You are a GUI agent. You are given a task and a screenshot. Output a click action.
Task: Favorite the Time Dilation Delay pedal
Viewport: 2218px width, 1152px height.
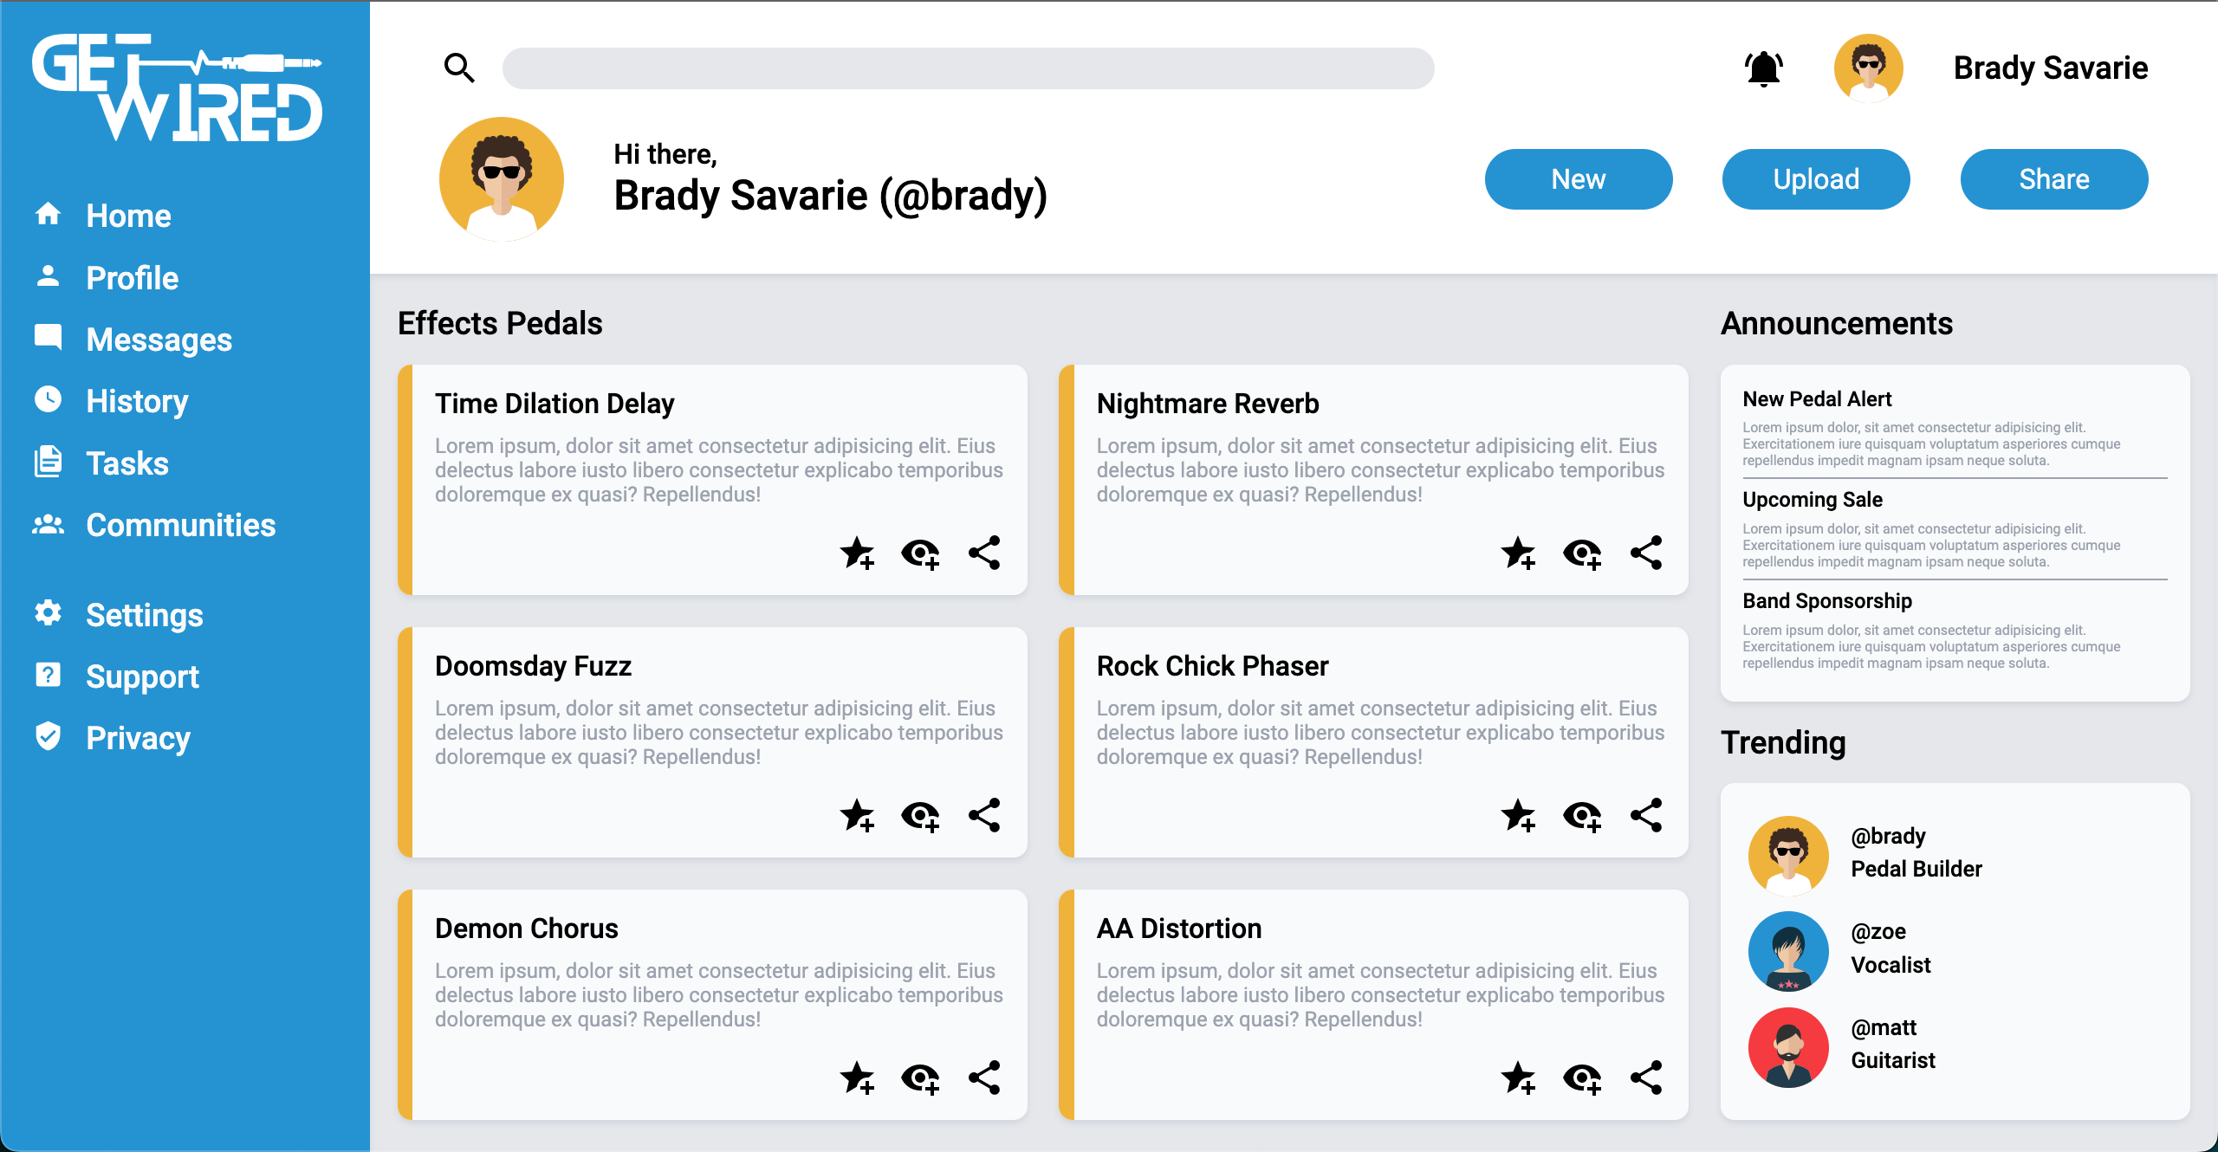(858, 552)
